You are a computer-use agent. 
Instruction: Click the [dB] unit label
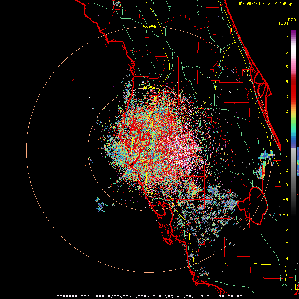284,23
